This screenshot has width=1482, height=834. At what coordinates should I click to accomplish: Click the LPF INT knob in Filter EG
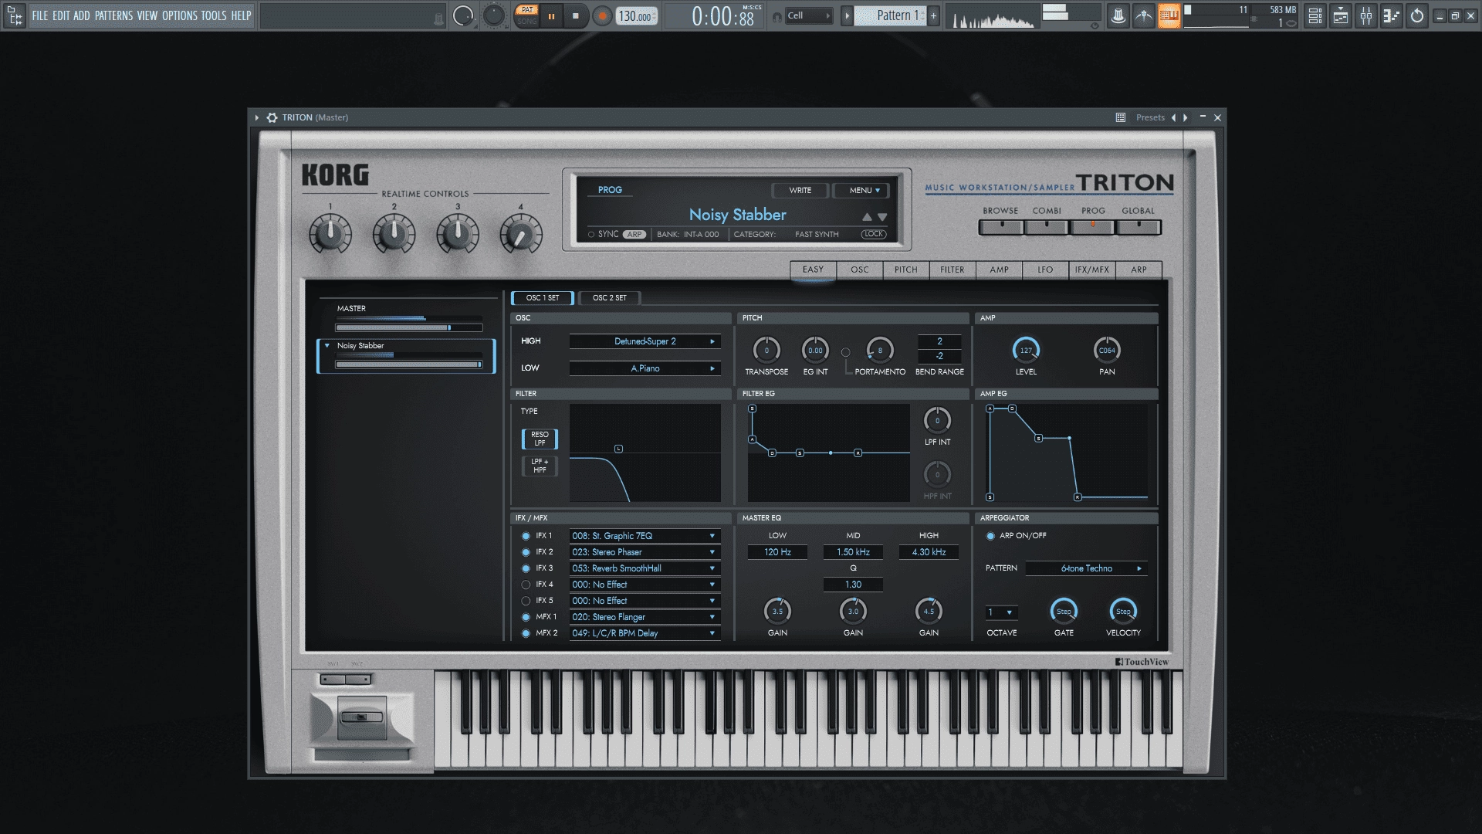pyautogui.click(x=937, y=421)
